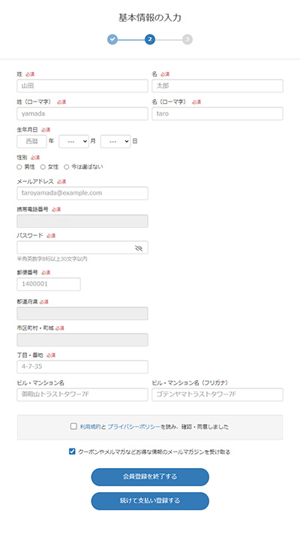Select the 今は選ばない radio option

click(x=67, y=167)
